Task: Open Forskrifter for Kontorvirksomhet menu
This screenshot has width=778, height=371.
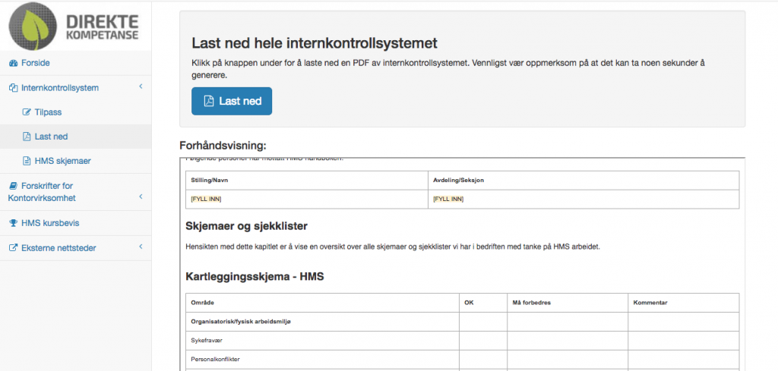Action: click(x=75, y=192)
